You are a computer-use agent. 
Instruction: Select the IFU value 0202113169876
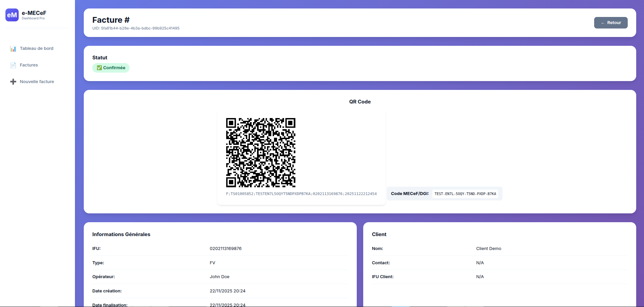(226, 249)
